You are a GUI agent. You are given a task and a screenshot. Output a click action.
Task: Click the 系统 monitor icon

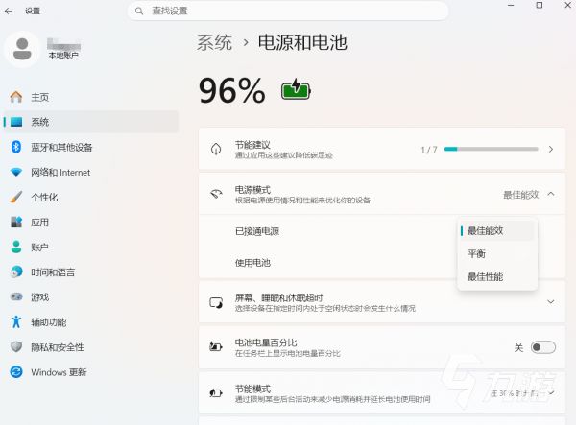[16, 122]
